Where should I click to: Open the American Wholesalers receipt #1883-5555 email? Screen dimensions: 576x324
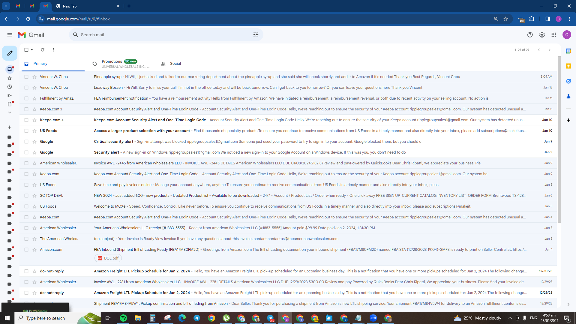click(288, 228)
